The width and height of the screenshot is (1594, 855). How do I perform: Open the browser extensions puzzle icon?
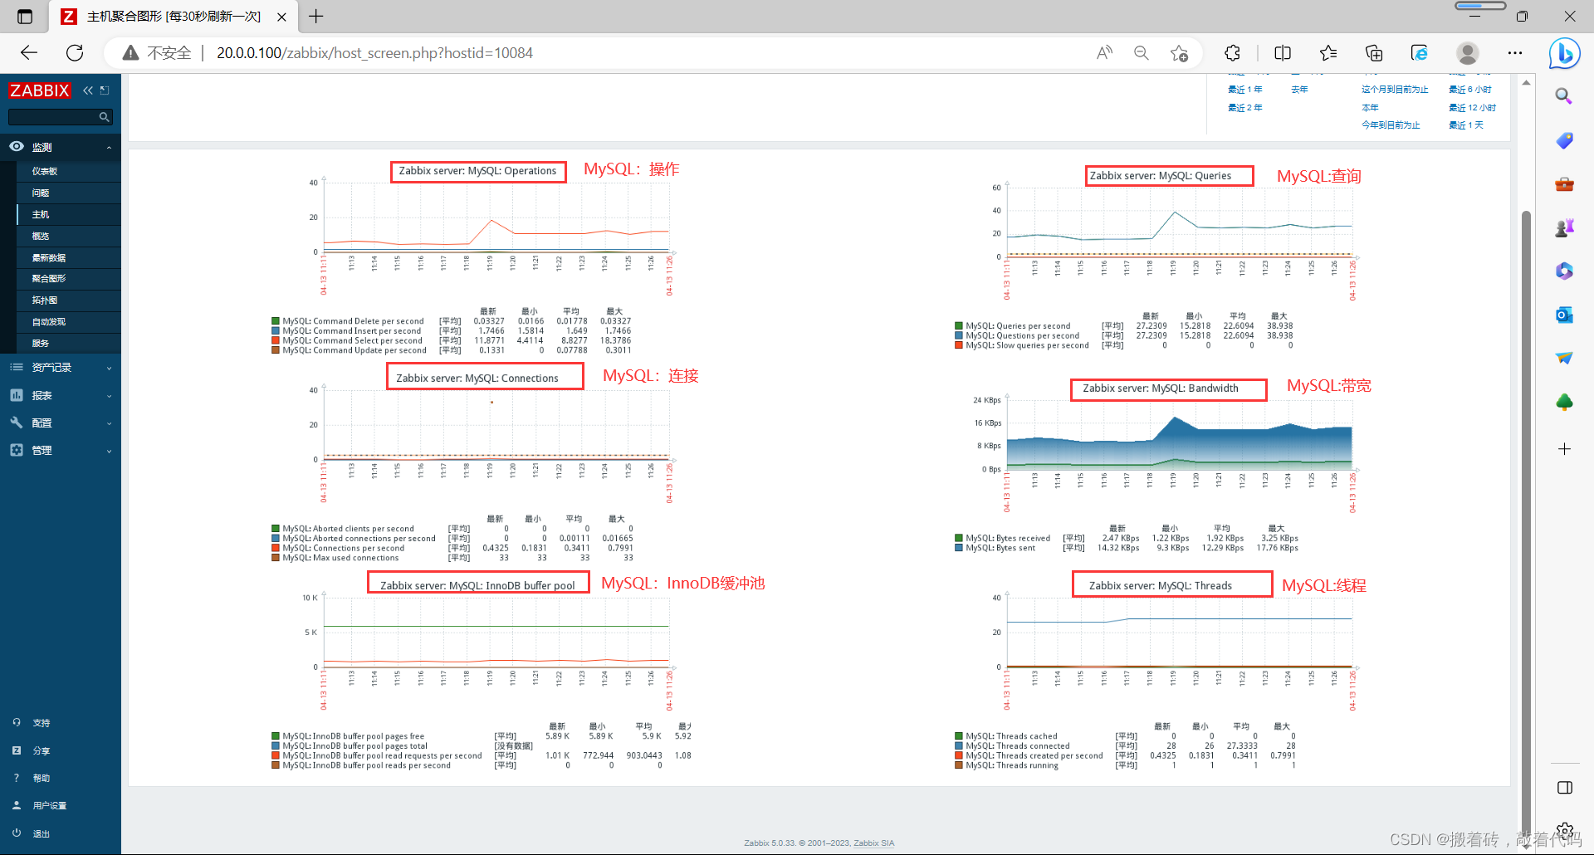point(1232,53)
